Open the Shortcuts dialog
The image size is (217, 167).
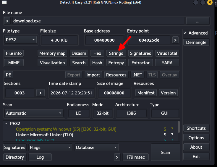click(196, 128)
